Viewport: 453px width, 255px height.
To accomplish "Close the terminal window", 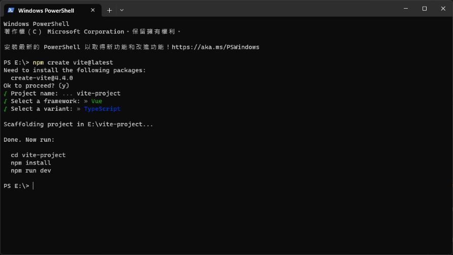I will pos(443,9).
